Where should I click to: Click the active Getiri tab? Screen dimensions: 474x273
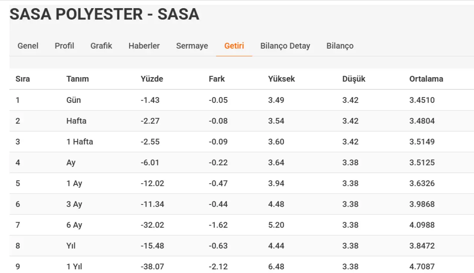(234, 46)
